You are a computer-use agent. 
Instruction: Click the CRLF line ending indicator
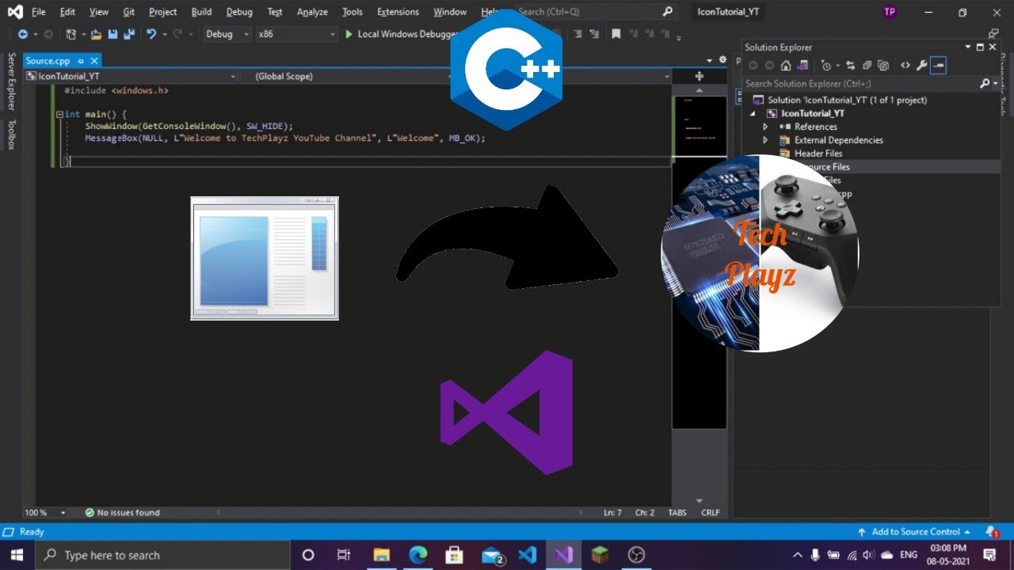(x=711, y=513)
